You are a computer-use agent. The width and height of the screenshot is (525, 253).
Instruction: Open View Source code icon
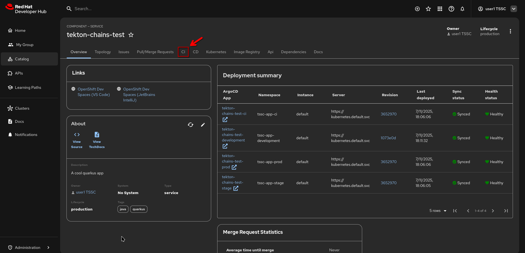pos(77,135)
